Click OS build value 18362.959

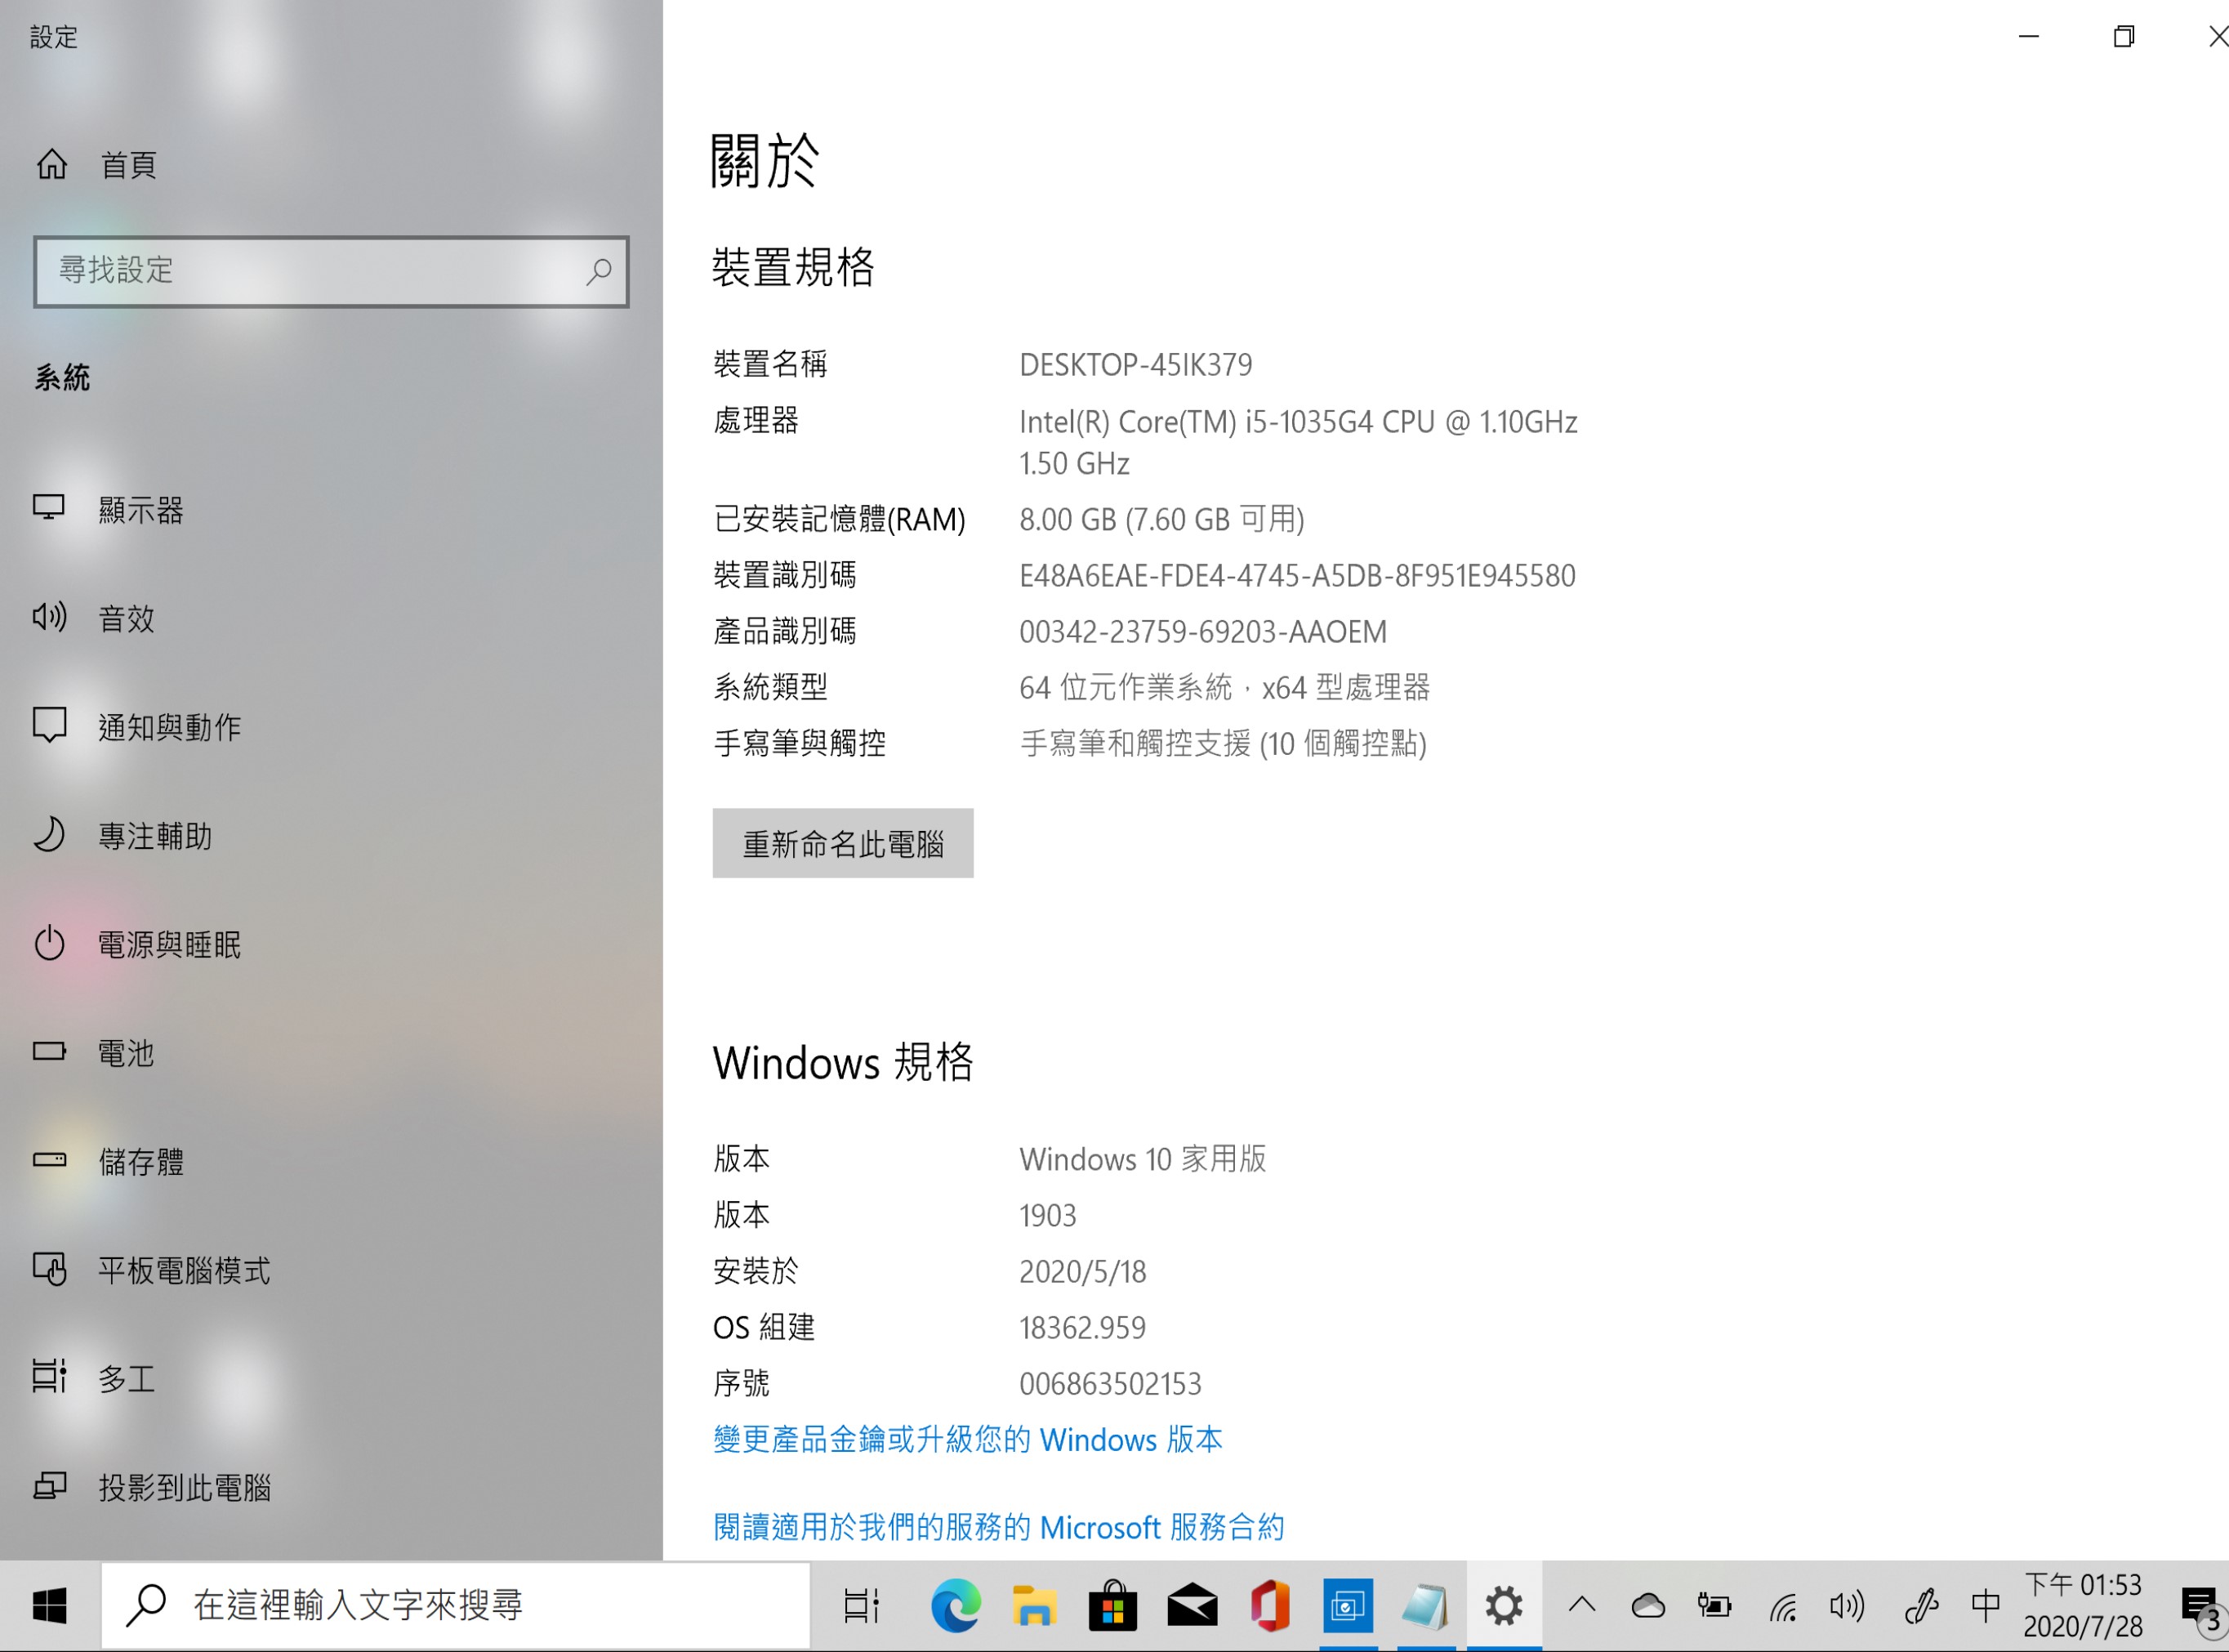click(1081, 1327)
